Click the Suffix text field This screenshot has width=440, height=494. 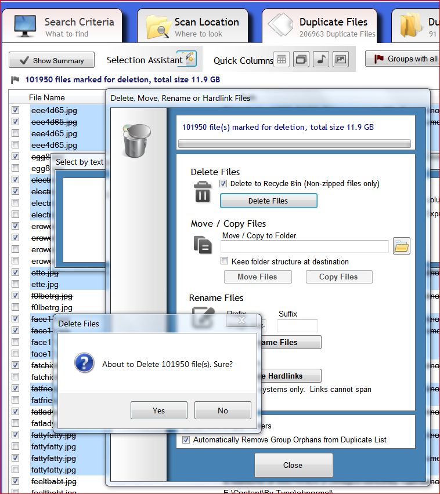pyautogui.click(x=297, y=326)
